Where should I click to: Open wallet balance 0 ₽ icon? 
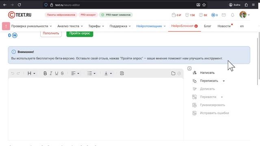176,15
